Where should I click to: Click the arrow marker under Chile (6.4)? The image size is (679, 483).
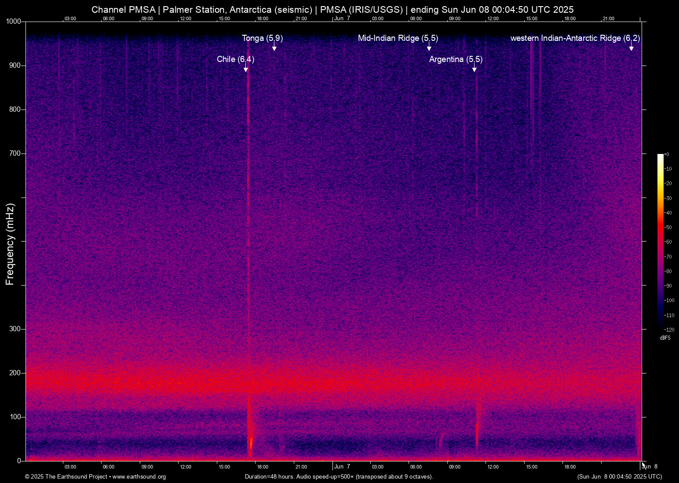point(246,68)
